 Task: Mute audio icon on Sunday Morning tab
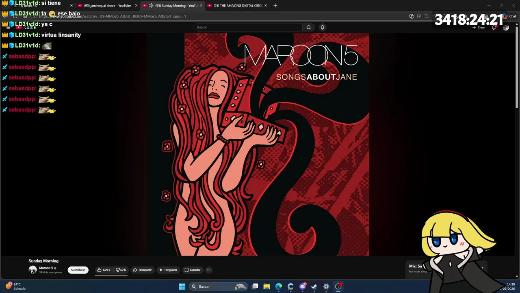[x=151, y=6]
